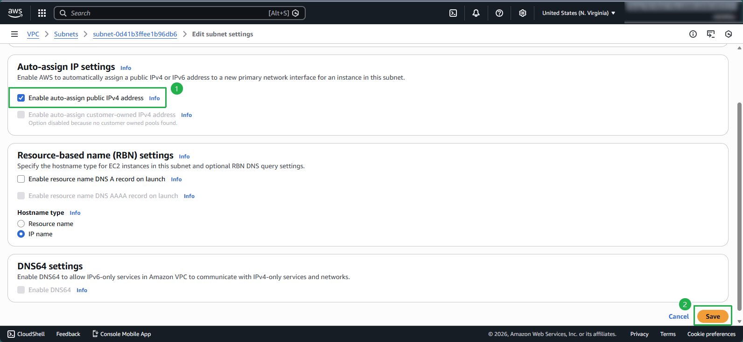
Task: Open the AWS home logo
Action: pyautogui.click(x=15, y=13)
